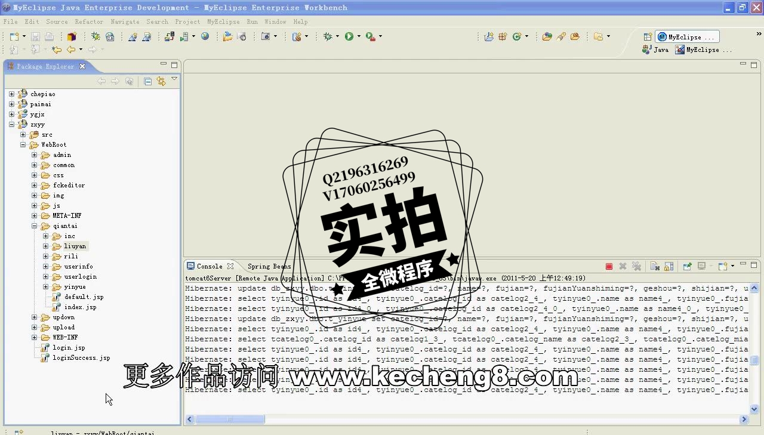Open the Edit menu
The width and height of the screenshot is (764, 435).
coord(32,21)
